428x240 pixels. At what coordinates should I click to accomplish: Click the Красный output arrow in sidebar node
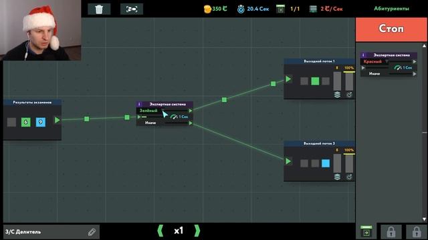click(x=415, y=61)
